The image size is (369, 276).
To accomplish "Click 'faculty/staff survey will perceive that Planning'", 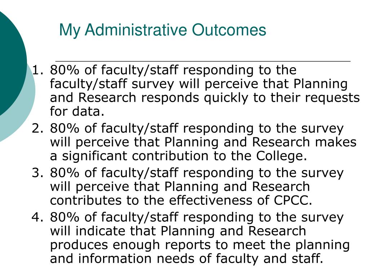I will click(199, 84).
